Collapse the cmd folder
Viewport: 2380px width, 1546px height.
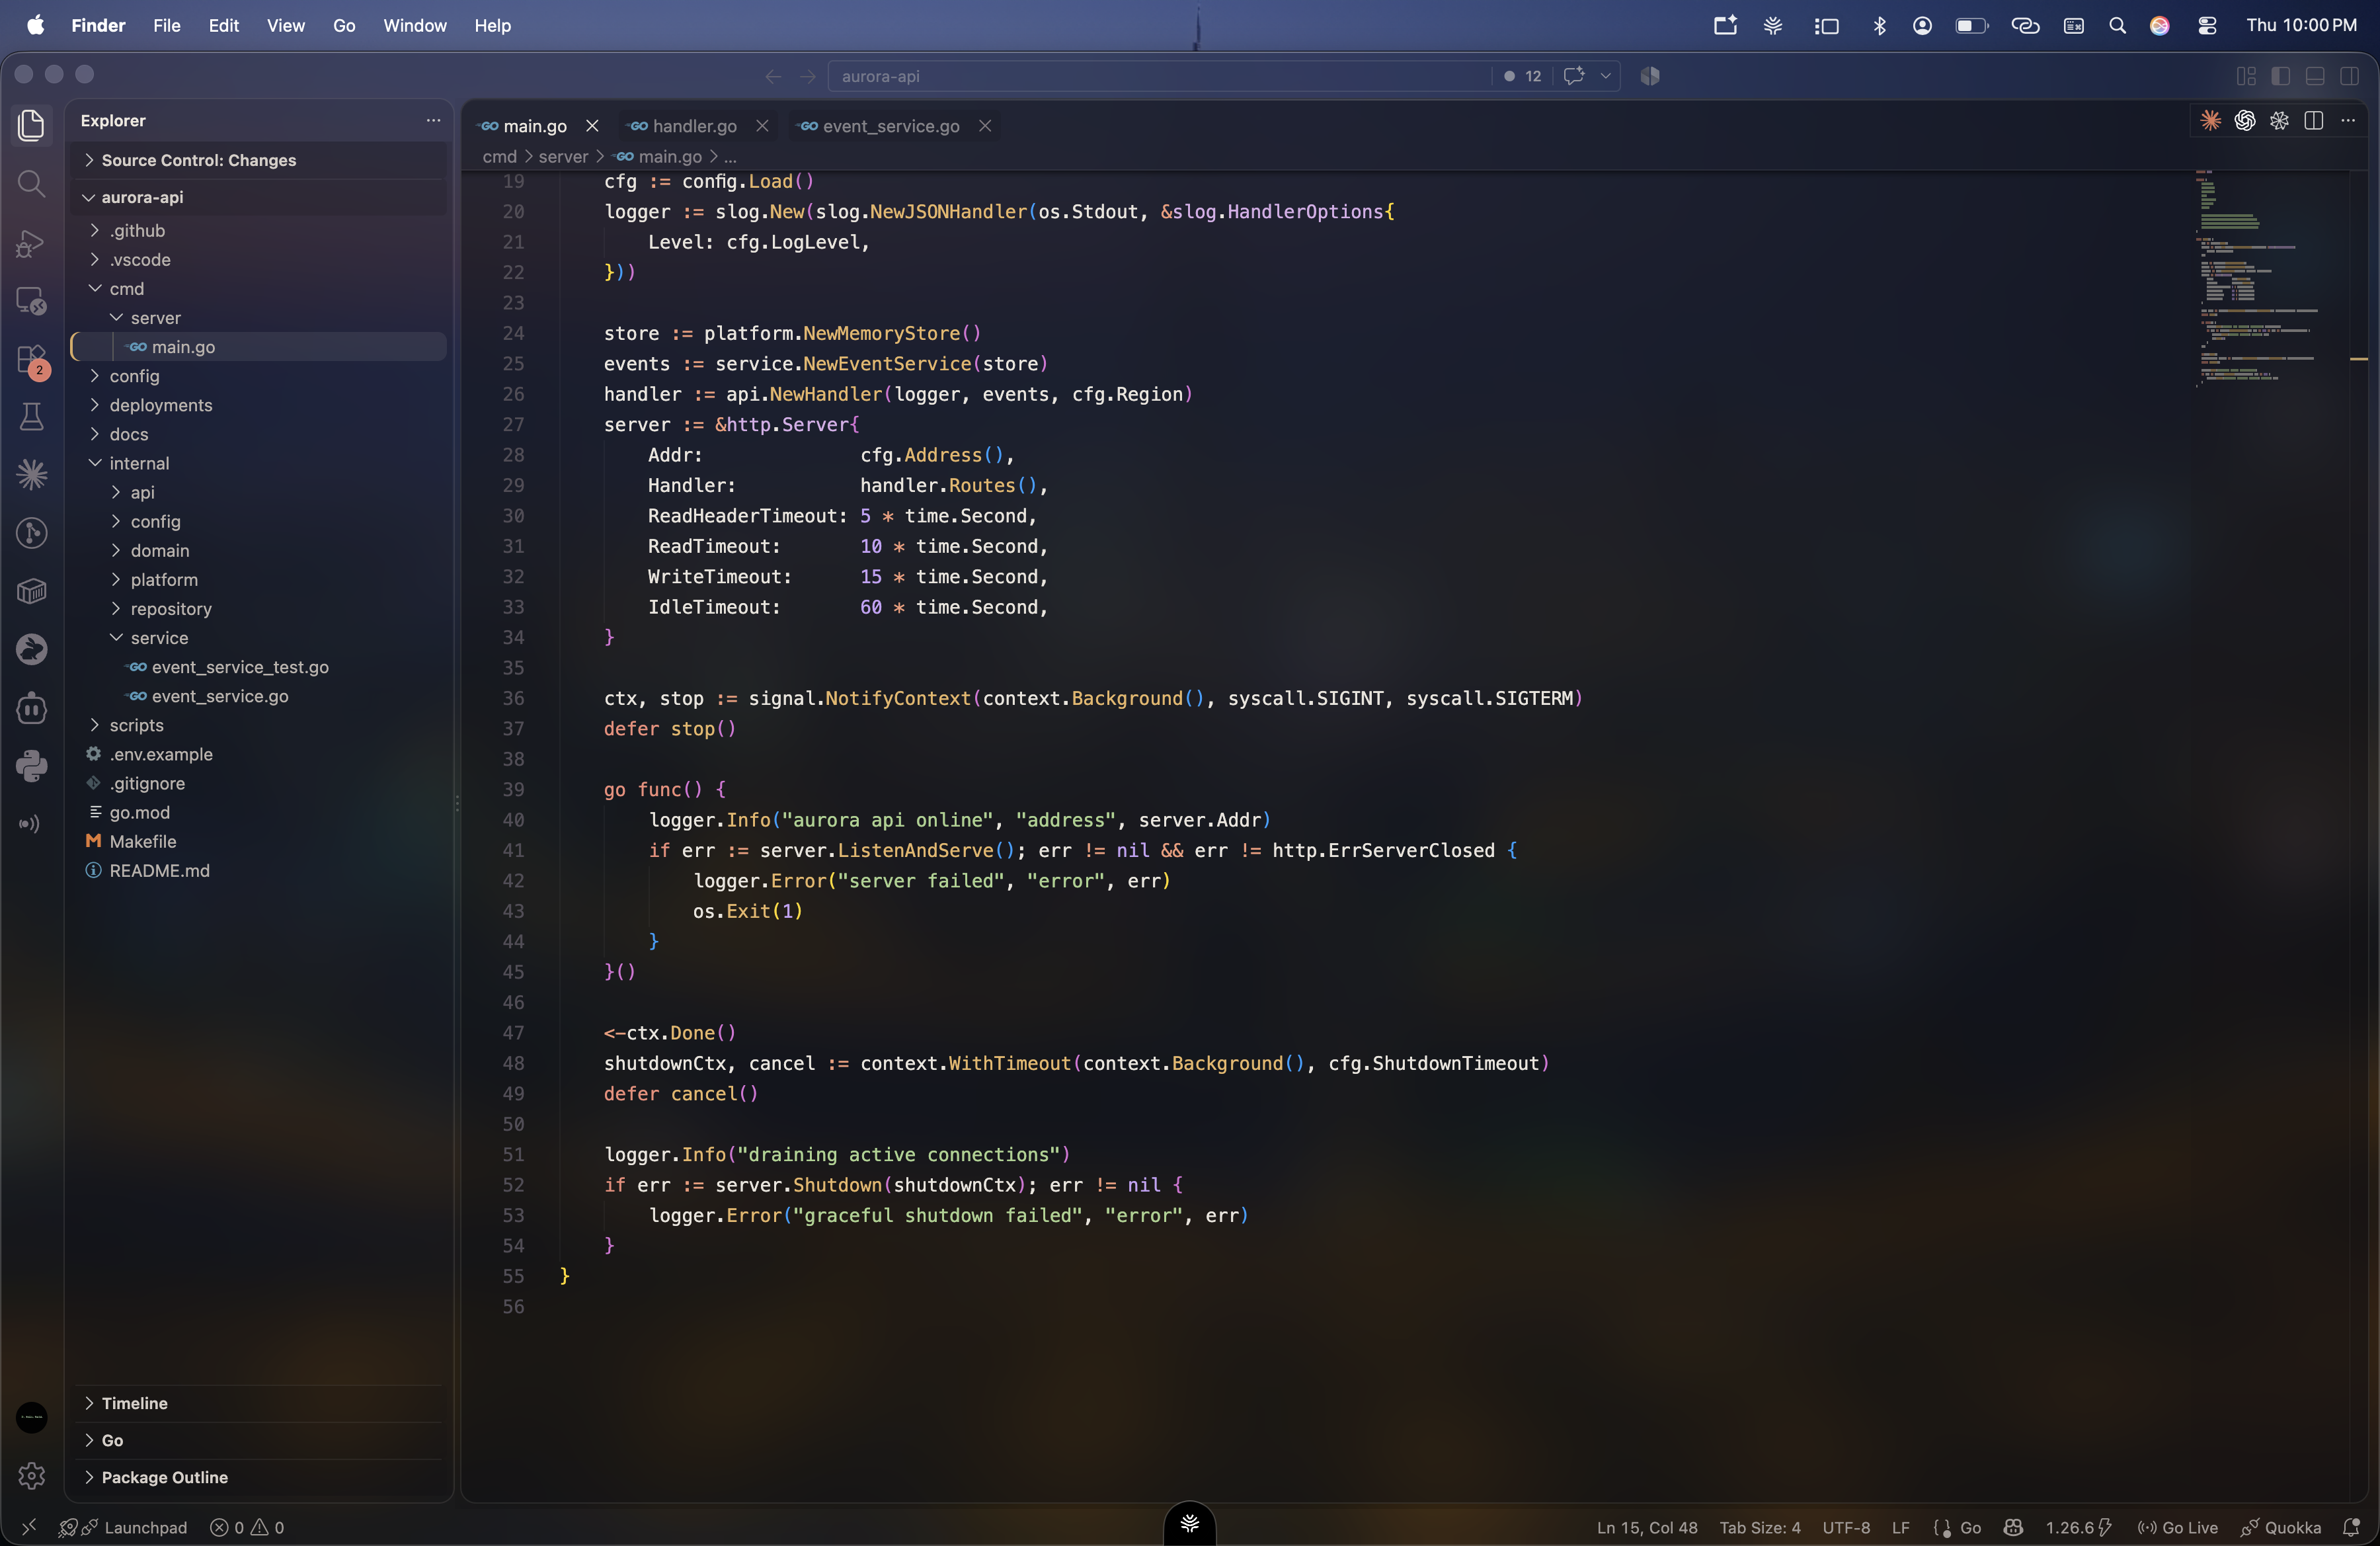258,288
